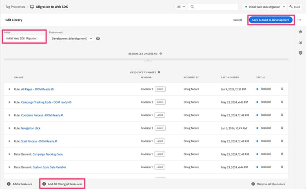Screen dimensions: 306x189
Task: Click Latest badge for All Pages rule
Action: coord(160,89)
